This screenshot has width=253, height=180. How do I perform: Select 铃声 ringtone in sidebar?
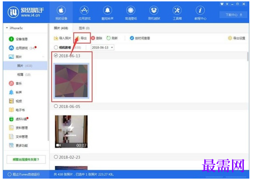[16, 92]
